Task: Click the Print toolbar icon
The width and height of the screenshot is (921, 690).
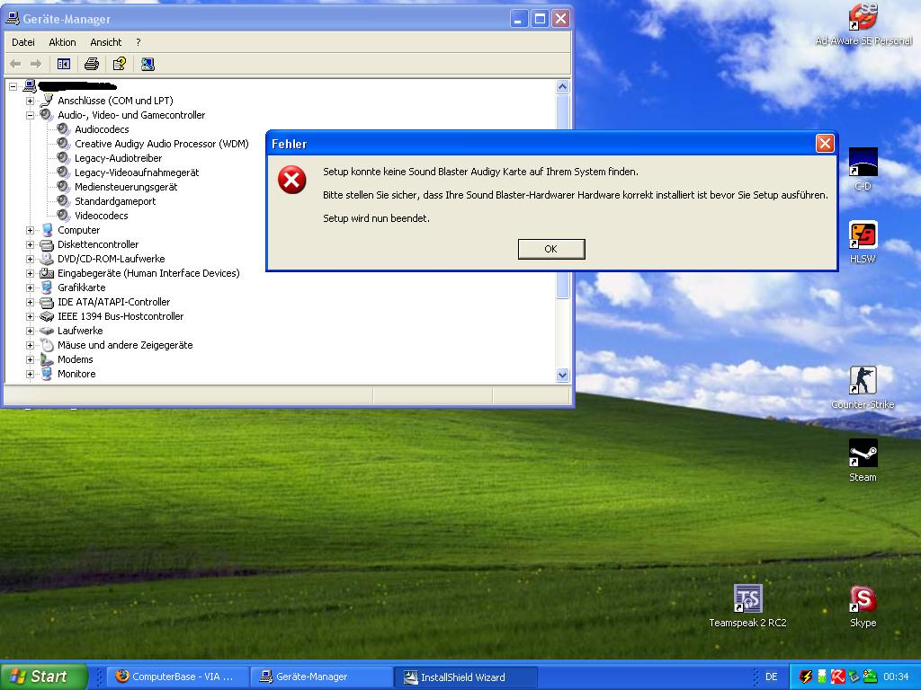Action: tap(91, 64)
